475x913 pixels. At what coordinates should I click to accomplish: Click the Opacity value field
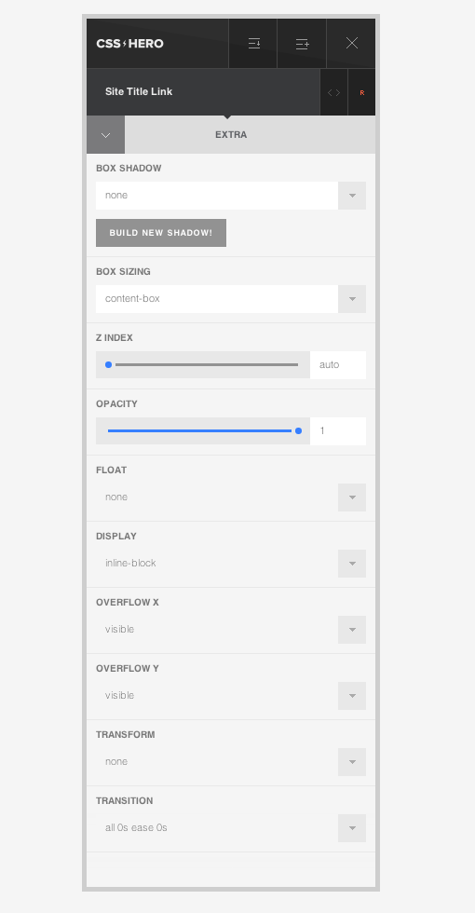338,430
